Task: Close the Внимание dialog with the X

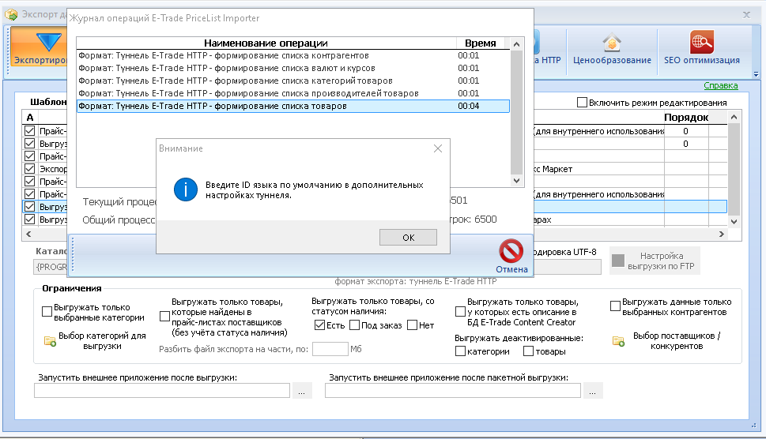Action: tap(438, 148)
